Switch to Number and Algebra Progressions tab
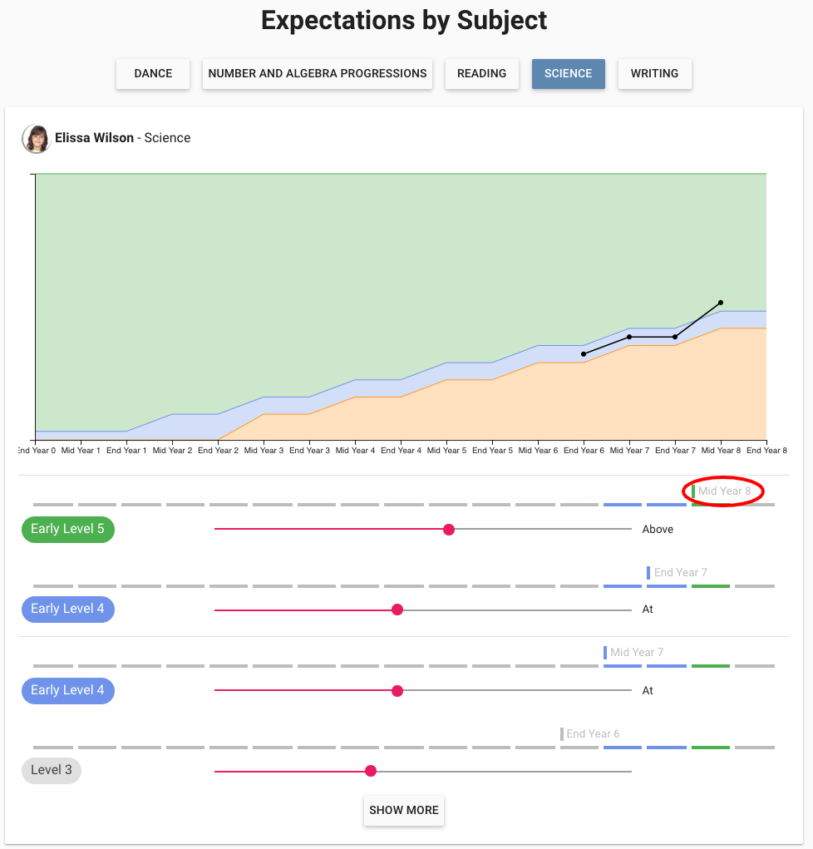This screenshot has width=813, height=849. click(318, 73)
